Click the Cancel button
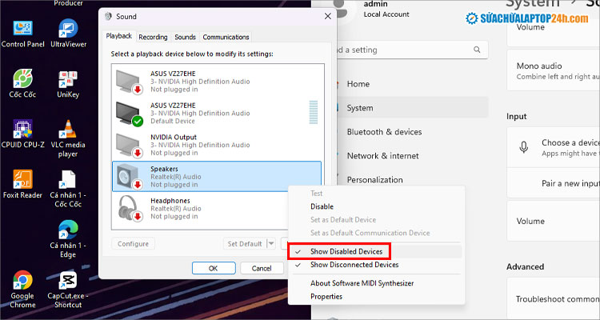The width and height of the screenshot is (600, 320). [x=262, y=268]
